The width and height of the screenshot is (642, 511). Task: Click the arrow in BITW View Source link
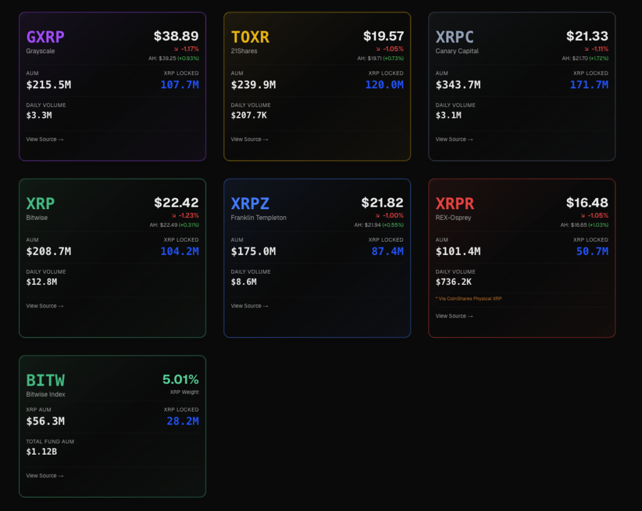click(60, 475)
